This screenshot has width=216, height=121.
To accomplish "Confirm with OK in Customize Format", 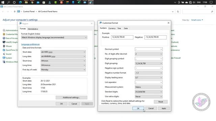I will click(138, 108).
